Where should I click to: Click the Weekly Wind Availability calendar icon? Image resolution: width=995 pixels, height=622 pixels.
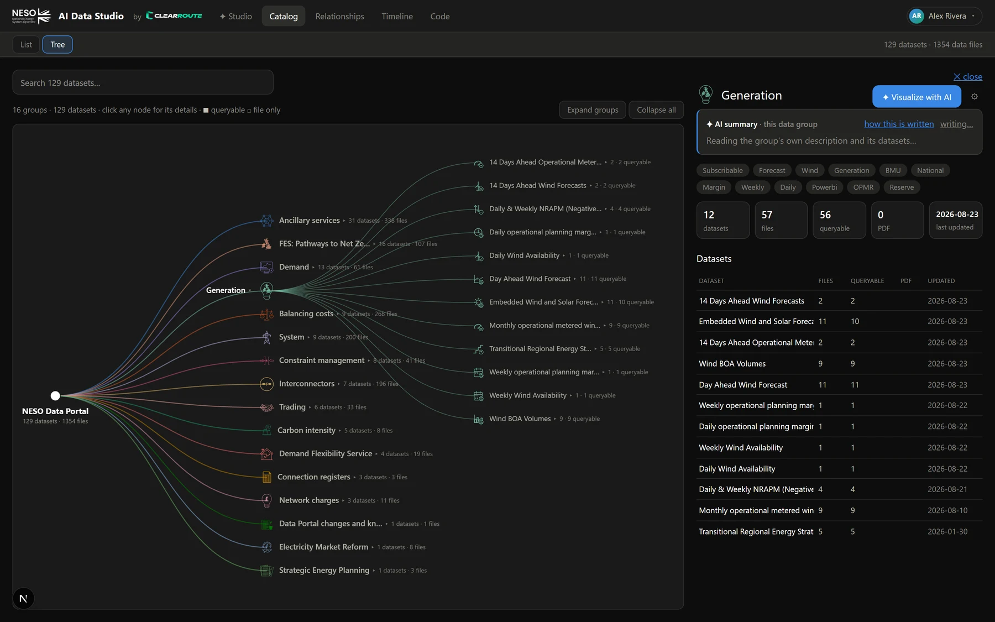coord(479,396)
